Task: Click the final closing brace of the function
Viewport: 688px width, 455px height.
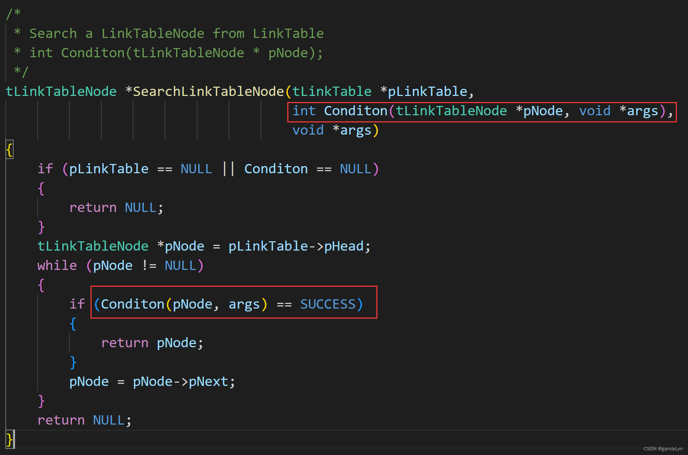Action: tap(9, 439)
